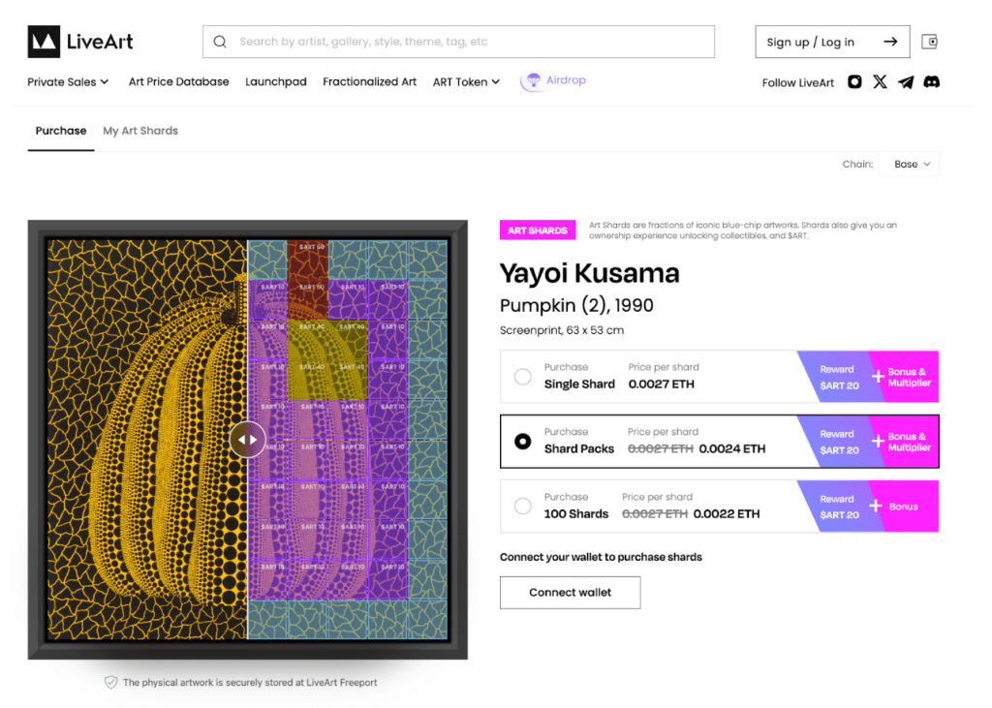This screenshot has width=992, height=708.
Task: Click the LiveArt Freeport storage note
Action: coord(250,682)
